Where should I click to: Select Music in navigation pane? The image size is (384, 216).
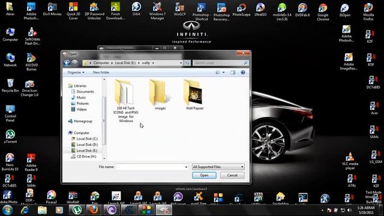point(81,97)
